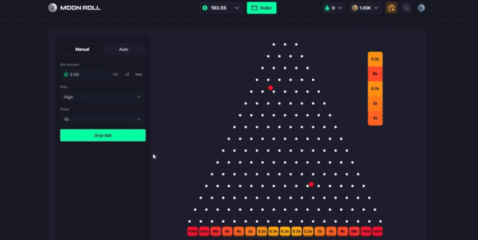
Task: Click the gold coin icon beside 1.00K
Action: click(x=355, y=8)
